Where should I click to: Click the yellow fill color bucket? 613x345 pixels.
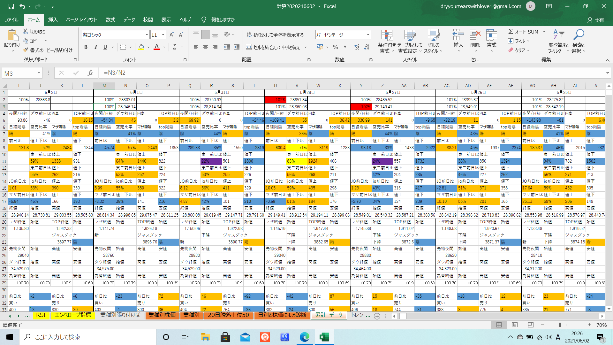pos(141,47)
